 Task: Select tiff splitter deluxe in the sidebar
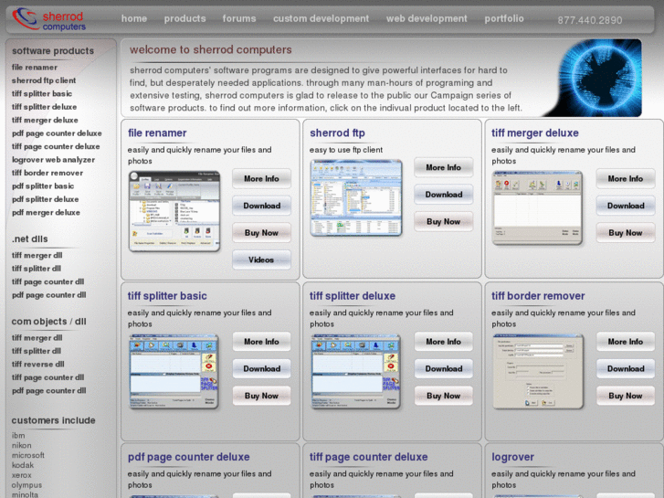[x=45, y=107]
